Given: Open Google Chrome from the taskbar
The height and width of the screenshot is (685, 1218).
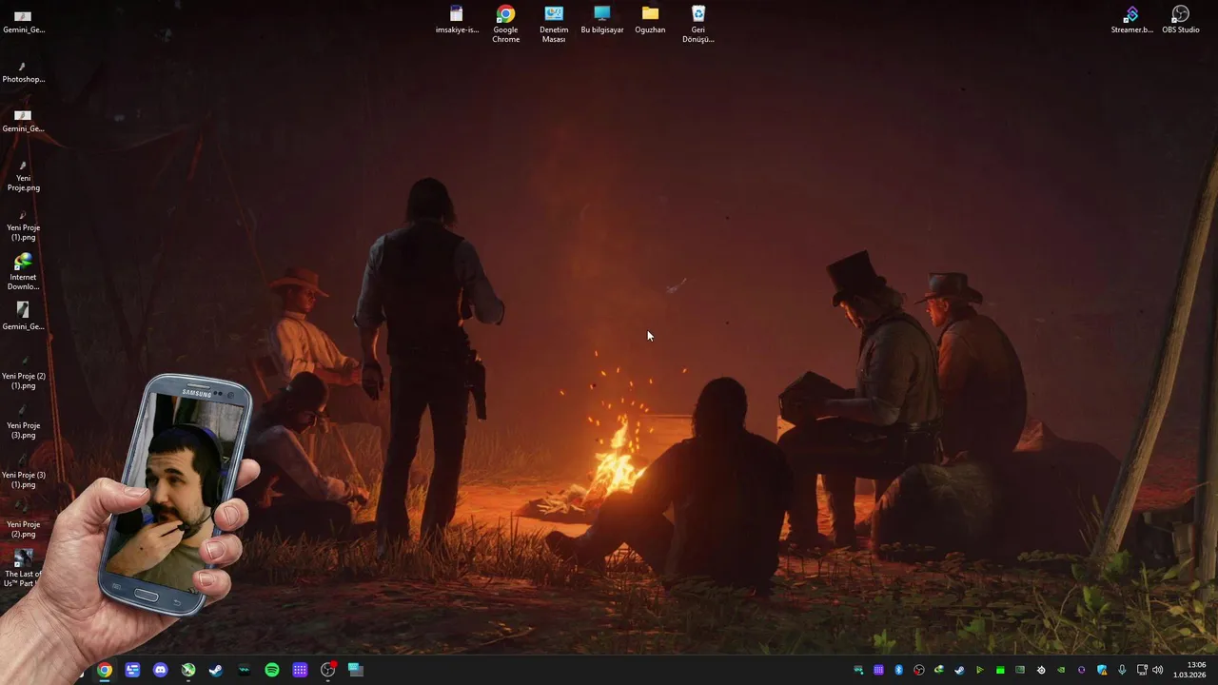Looking at the screenshot, I should [105, 670].
